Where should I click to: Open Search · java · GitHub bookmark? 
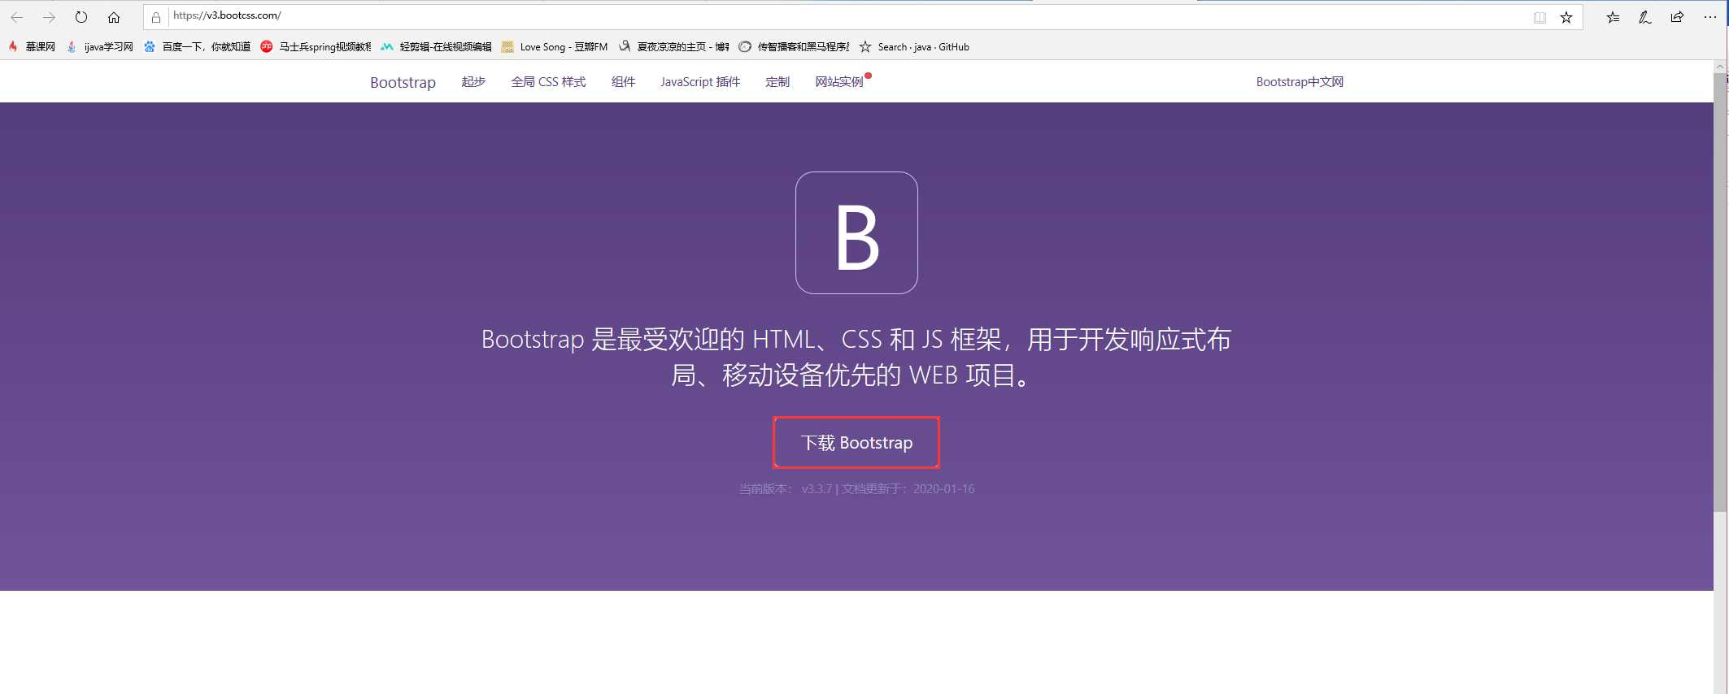(914, 47)
